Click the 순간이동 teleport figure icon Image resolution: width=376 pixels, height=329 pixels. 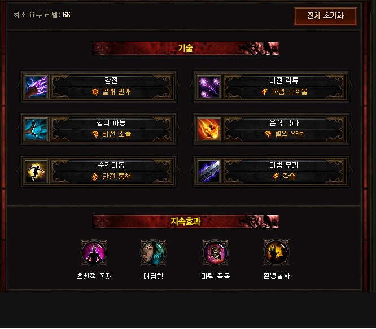pos(36,172)
